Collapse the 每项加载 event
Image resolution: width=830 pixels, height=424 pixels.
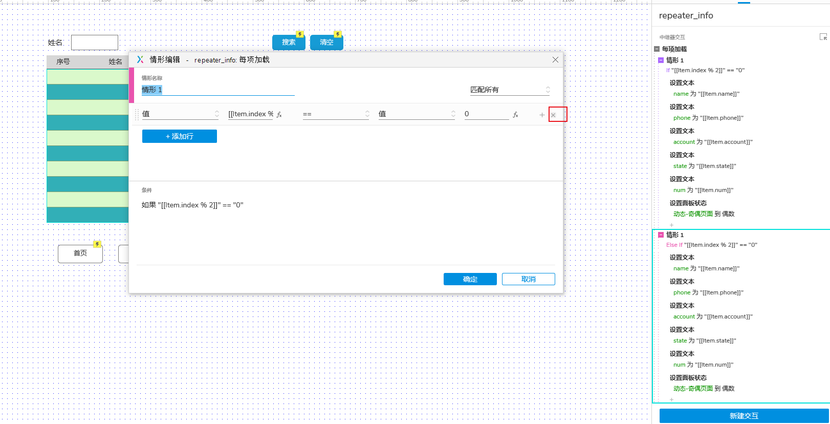(x=657, y=49)
